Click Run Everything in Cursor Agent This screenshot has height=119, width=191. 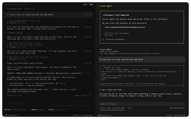(x=177, y=108)
